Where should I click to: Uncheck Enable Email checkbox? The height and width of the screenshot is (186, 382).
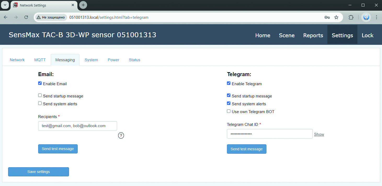(40, 83)
